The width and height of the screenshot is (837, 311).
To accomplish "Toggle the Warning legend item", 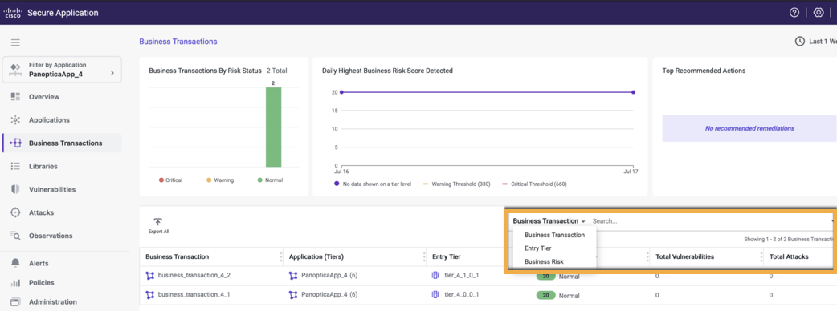I will (x=219, y=180).
